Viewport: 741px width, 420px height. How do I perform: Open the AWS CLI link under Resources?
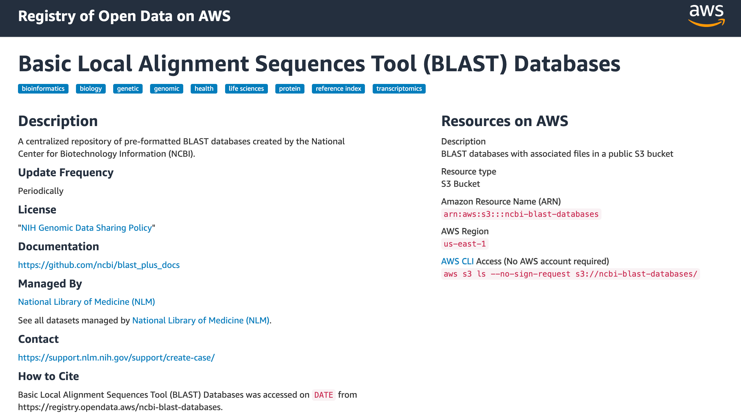pos(458,261)
